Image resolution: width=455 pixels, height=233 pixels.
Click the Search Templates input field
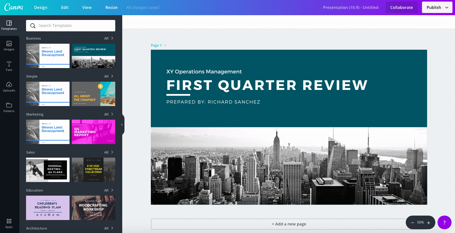coord(71,26)
